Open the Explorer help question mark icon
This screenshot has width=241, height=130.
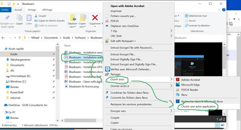click(x=224, y=10)
